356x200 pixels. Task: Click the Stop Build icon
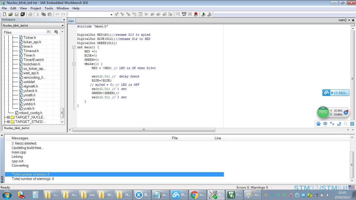[190, 14]
